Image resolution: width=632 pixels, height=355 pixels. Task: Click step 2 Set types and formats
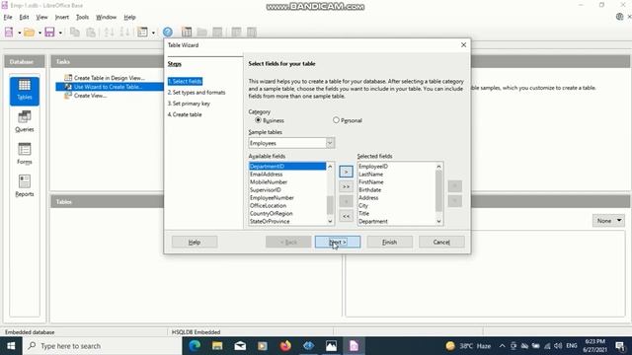[197, 92]
